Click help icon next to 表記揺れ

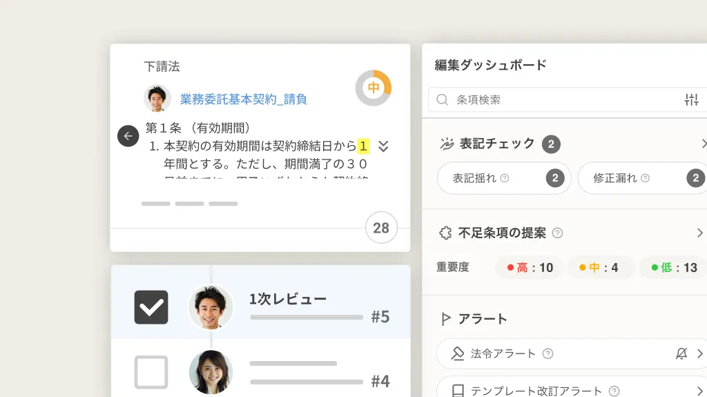[x=505, y=178]
